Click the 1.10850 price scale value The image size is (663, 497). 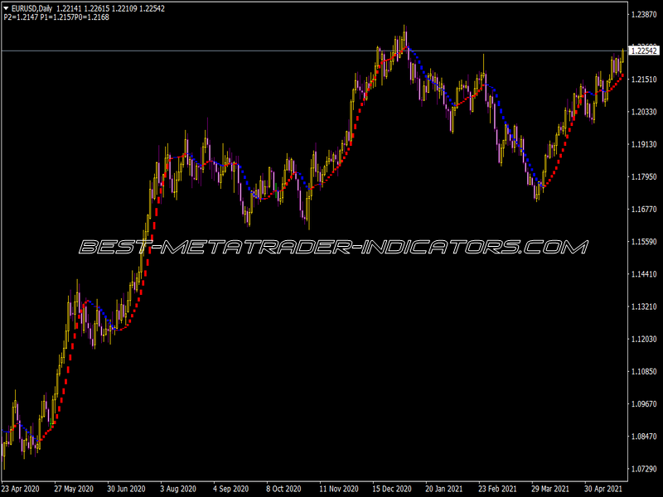(644, 372)
